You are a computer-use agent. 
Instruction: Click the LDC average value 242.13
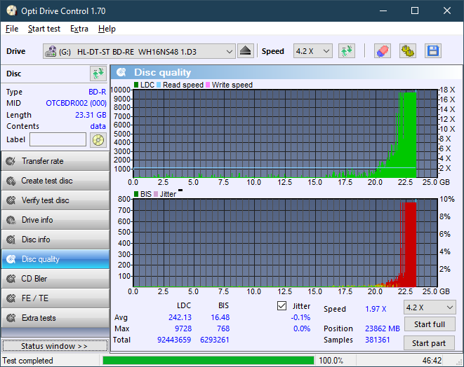coord(180,317)
